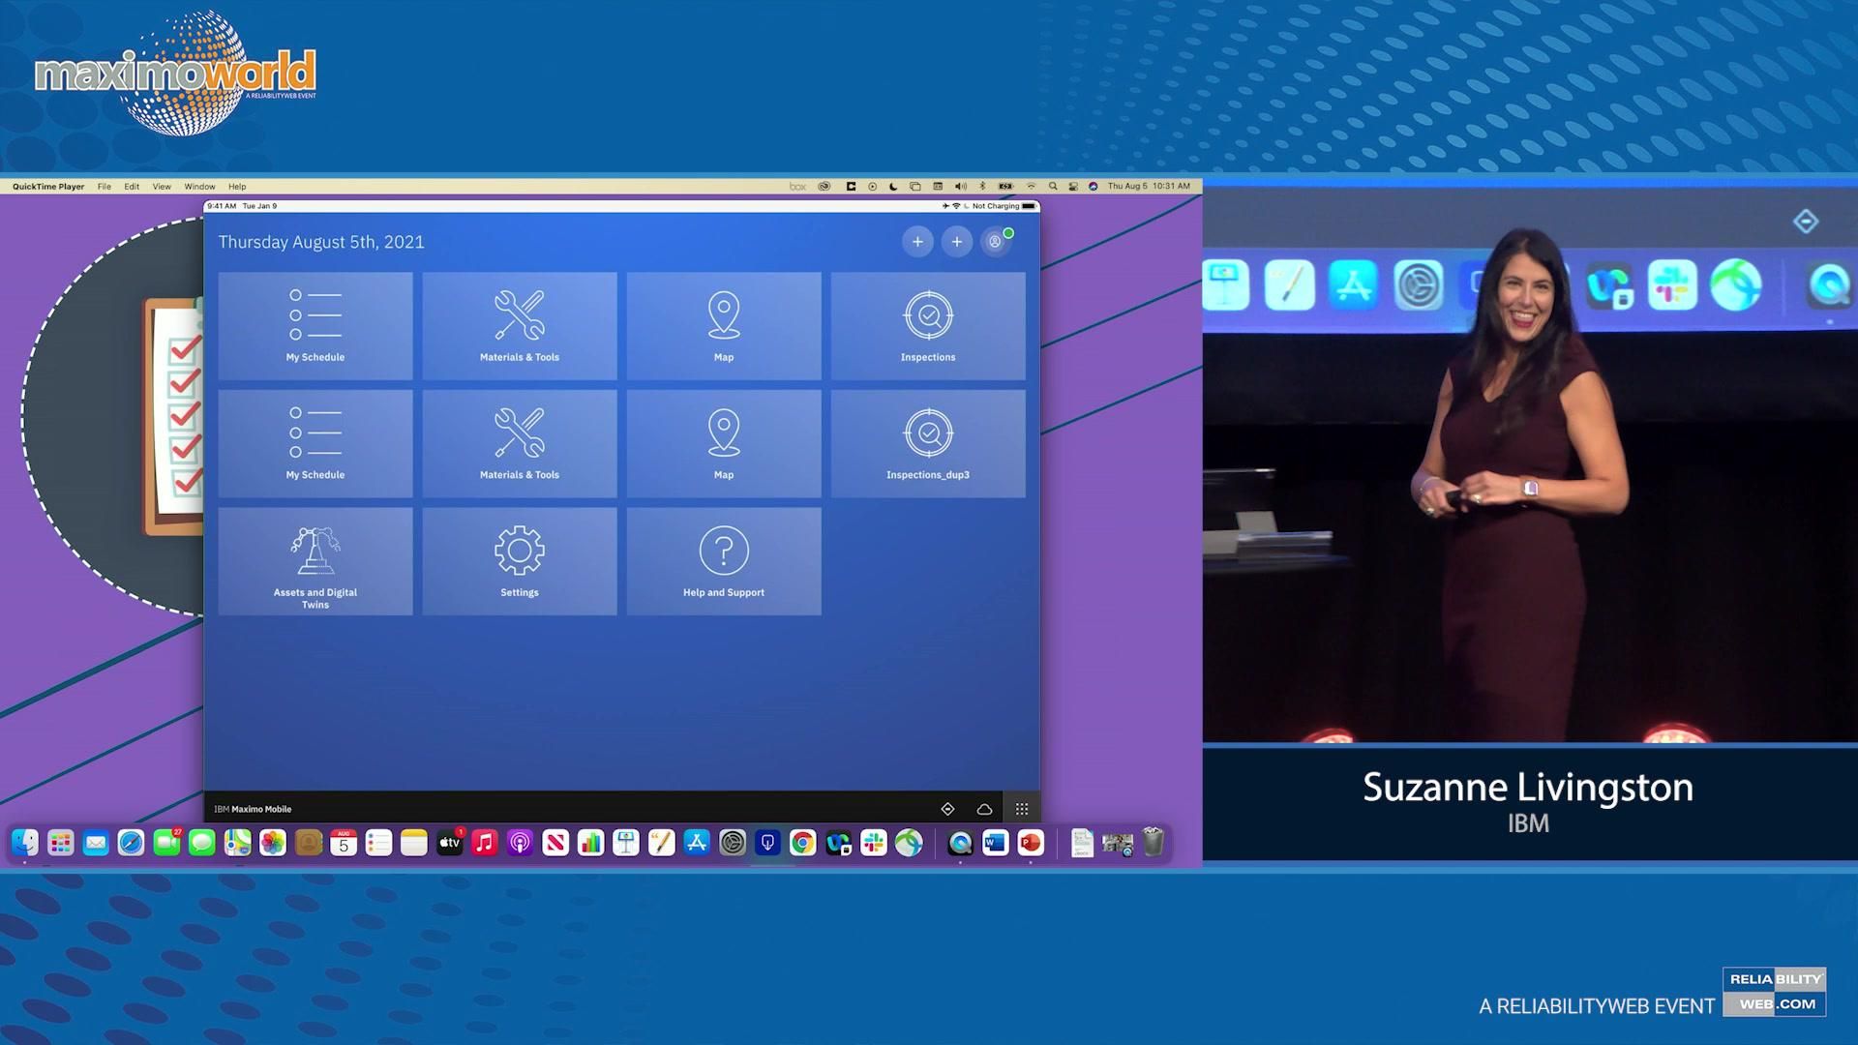Open first-row Materials & Tools tile

pyautogui.click(x=519, y=326)
